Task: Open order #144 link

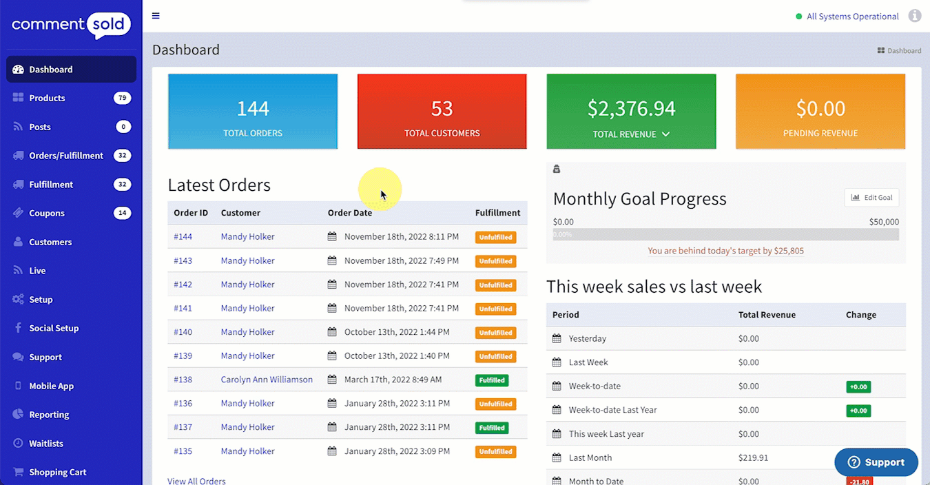Action: pos(183,237)
